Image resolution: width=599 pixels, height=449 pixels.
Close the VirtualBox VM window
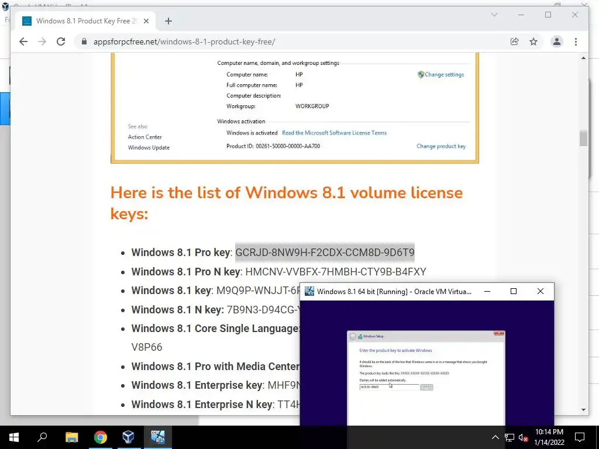tap(540, 291)
